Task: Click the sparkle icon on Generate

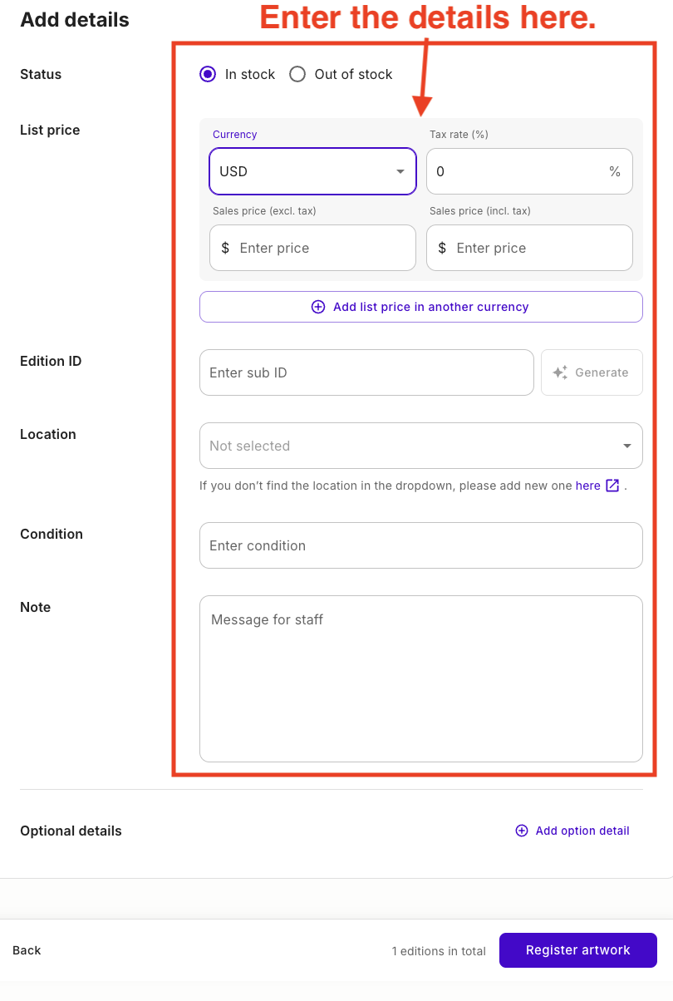Action: pyautogui.click(x=560, y=372)
